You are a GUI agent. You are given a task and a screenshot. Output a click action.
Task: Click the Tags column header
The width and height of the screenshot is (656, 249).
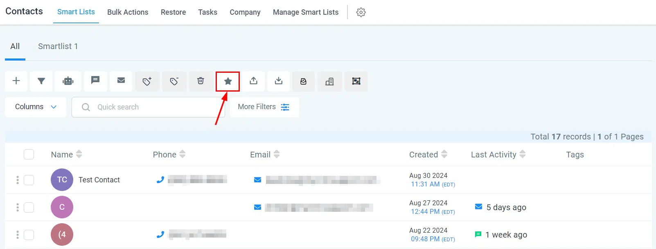coord(575,155)
